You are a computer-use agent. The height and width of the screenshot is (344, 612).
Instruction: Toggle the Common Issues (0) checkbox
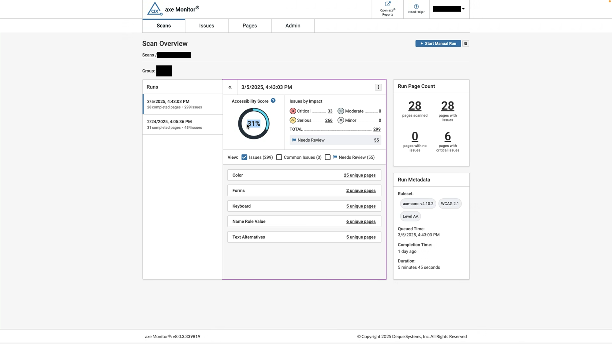coord(279,157)
